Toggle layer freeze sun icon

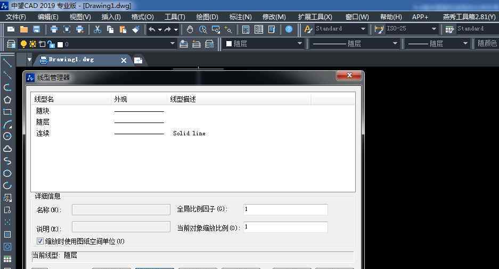click(32, 44)
